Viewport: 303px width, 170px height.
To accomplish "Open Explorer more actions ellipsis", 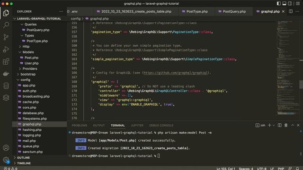I will [x=61, y=11].
